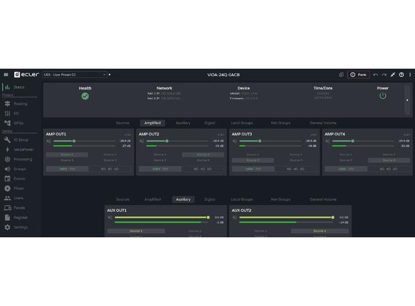415x306 pixels.
Task: Switch to upper Digital tab
Action: [210, 123]
